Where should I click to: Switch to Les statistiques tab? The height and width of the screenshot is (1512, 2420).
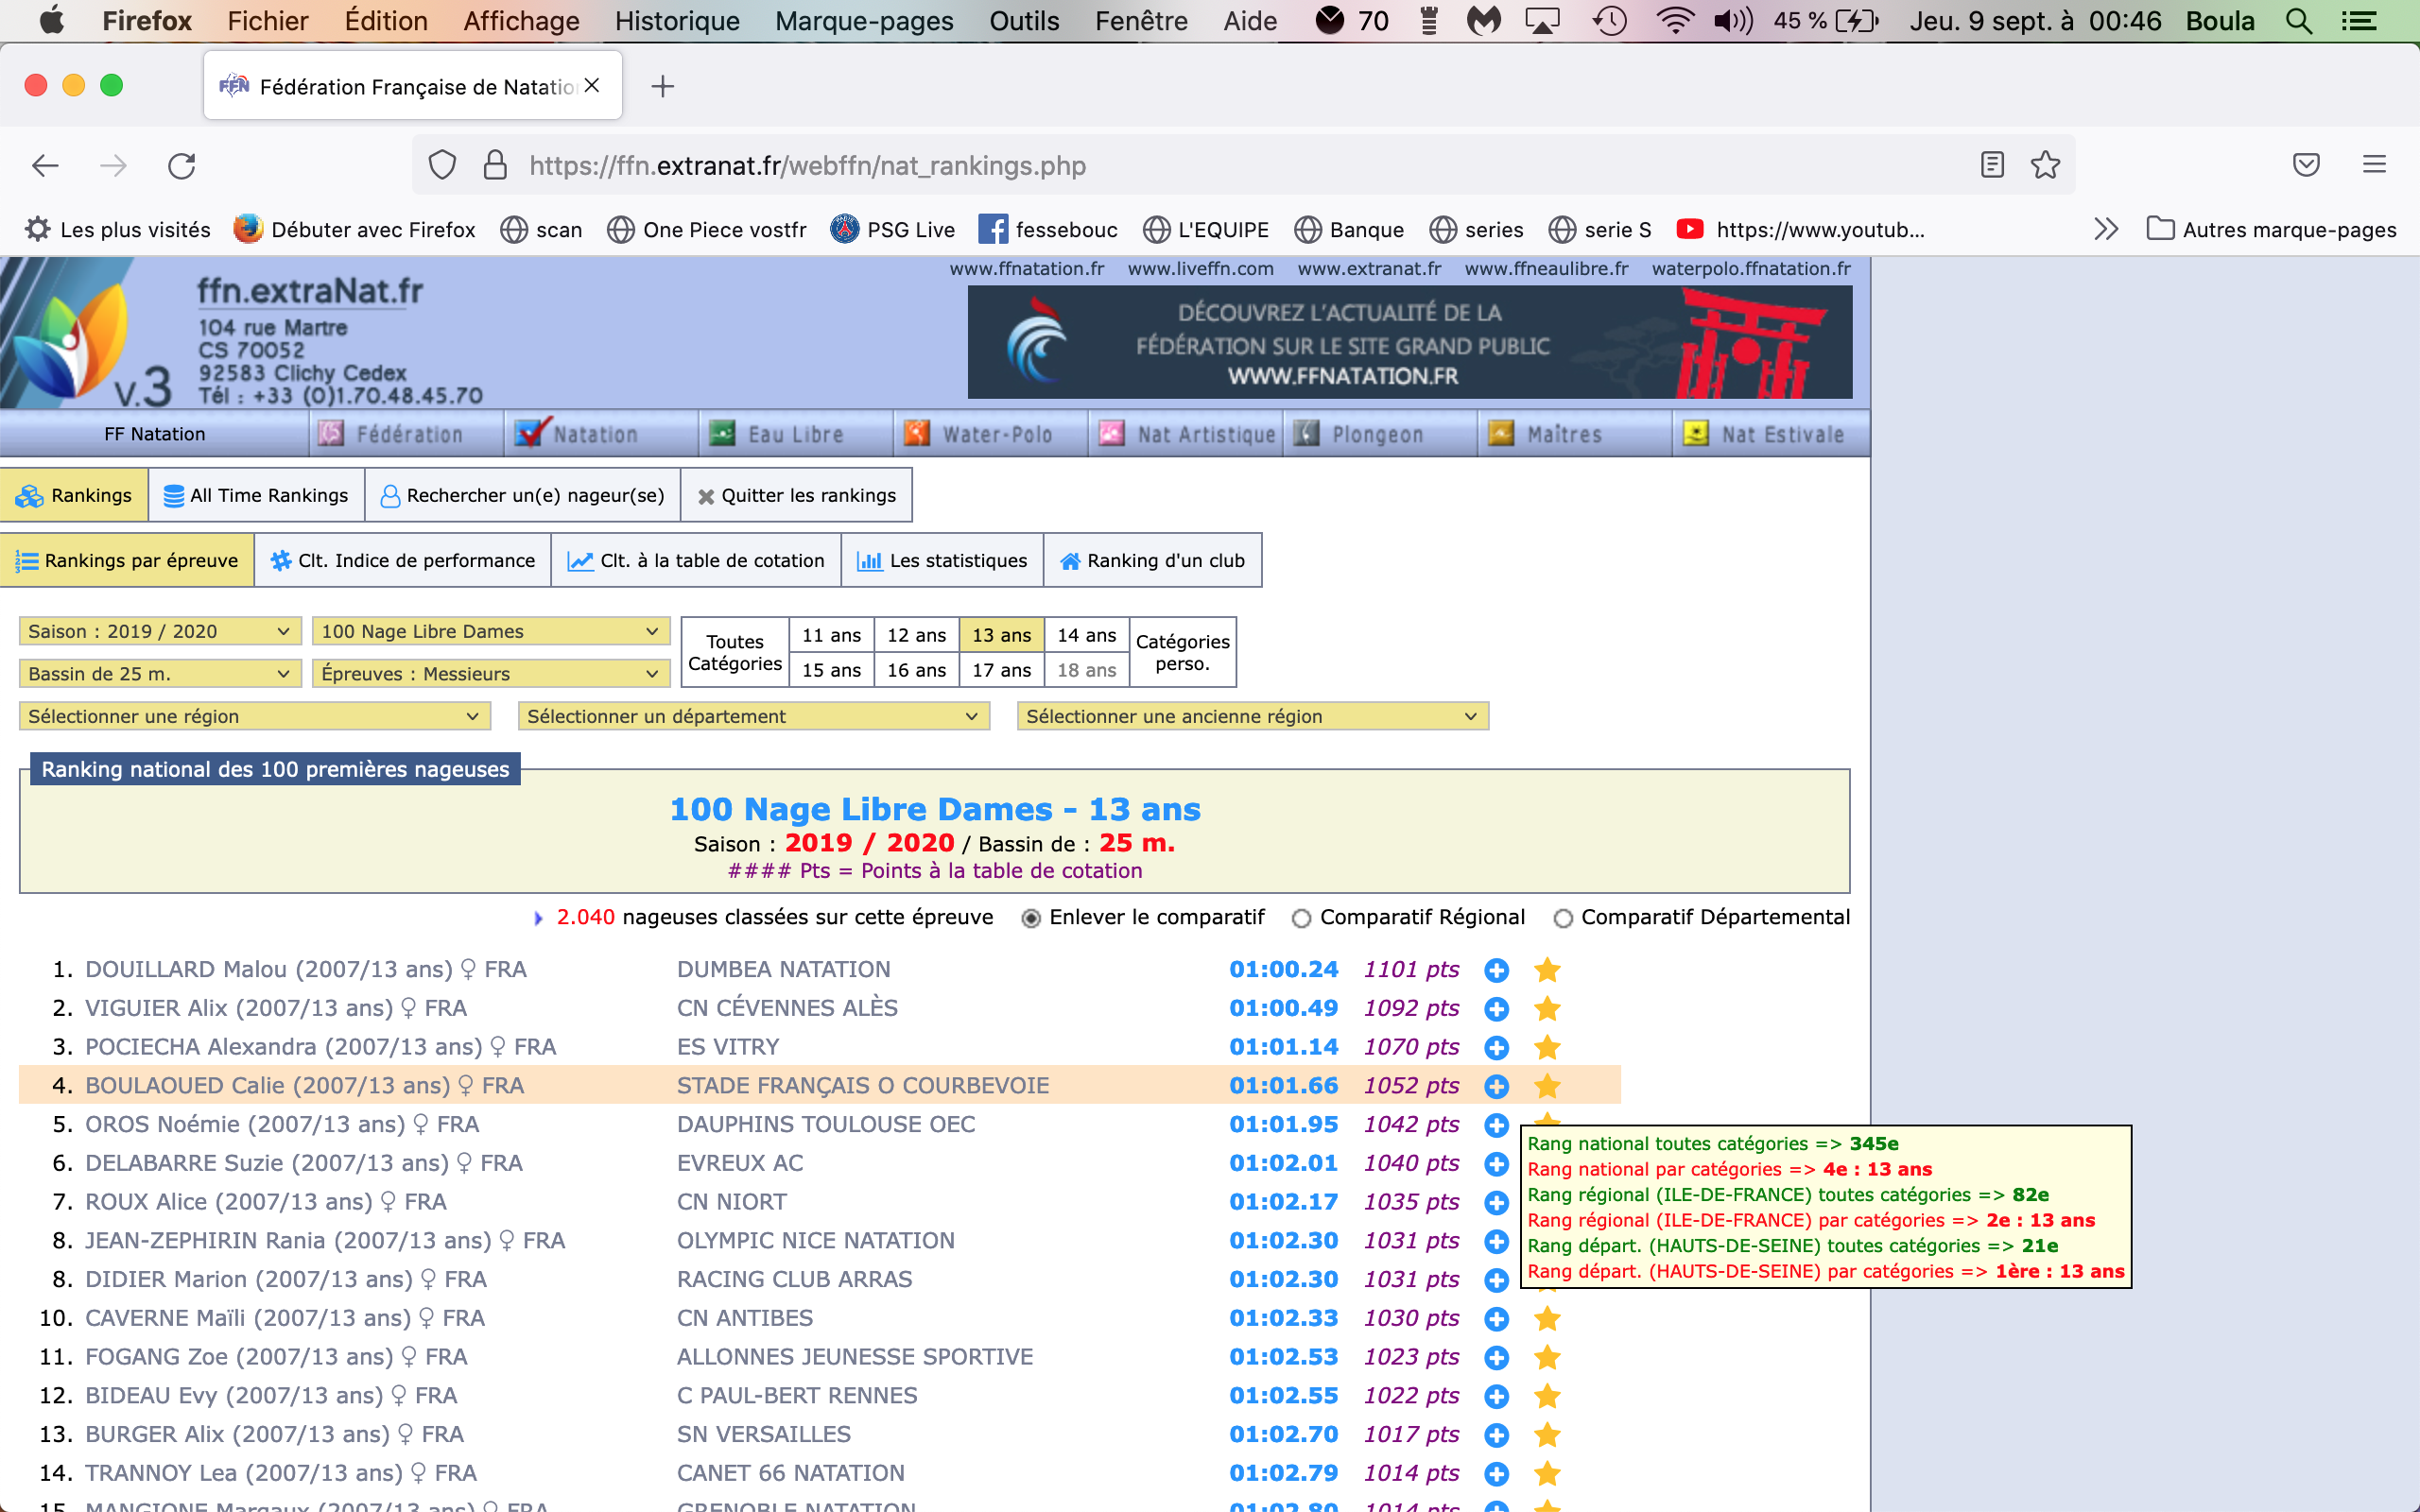tap(942, 560)
